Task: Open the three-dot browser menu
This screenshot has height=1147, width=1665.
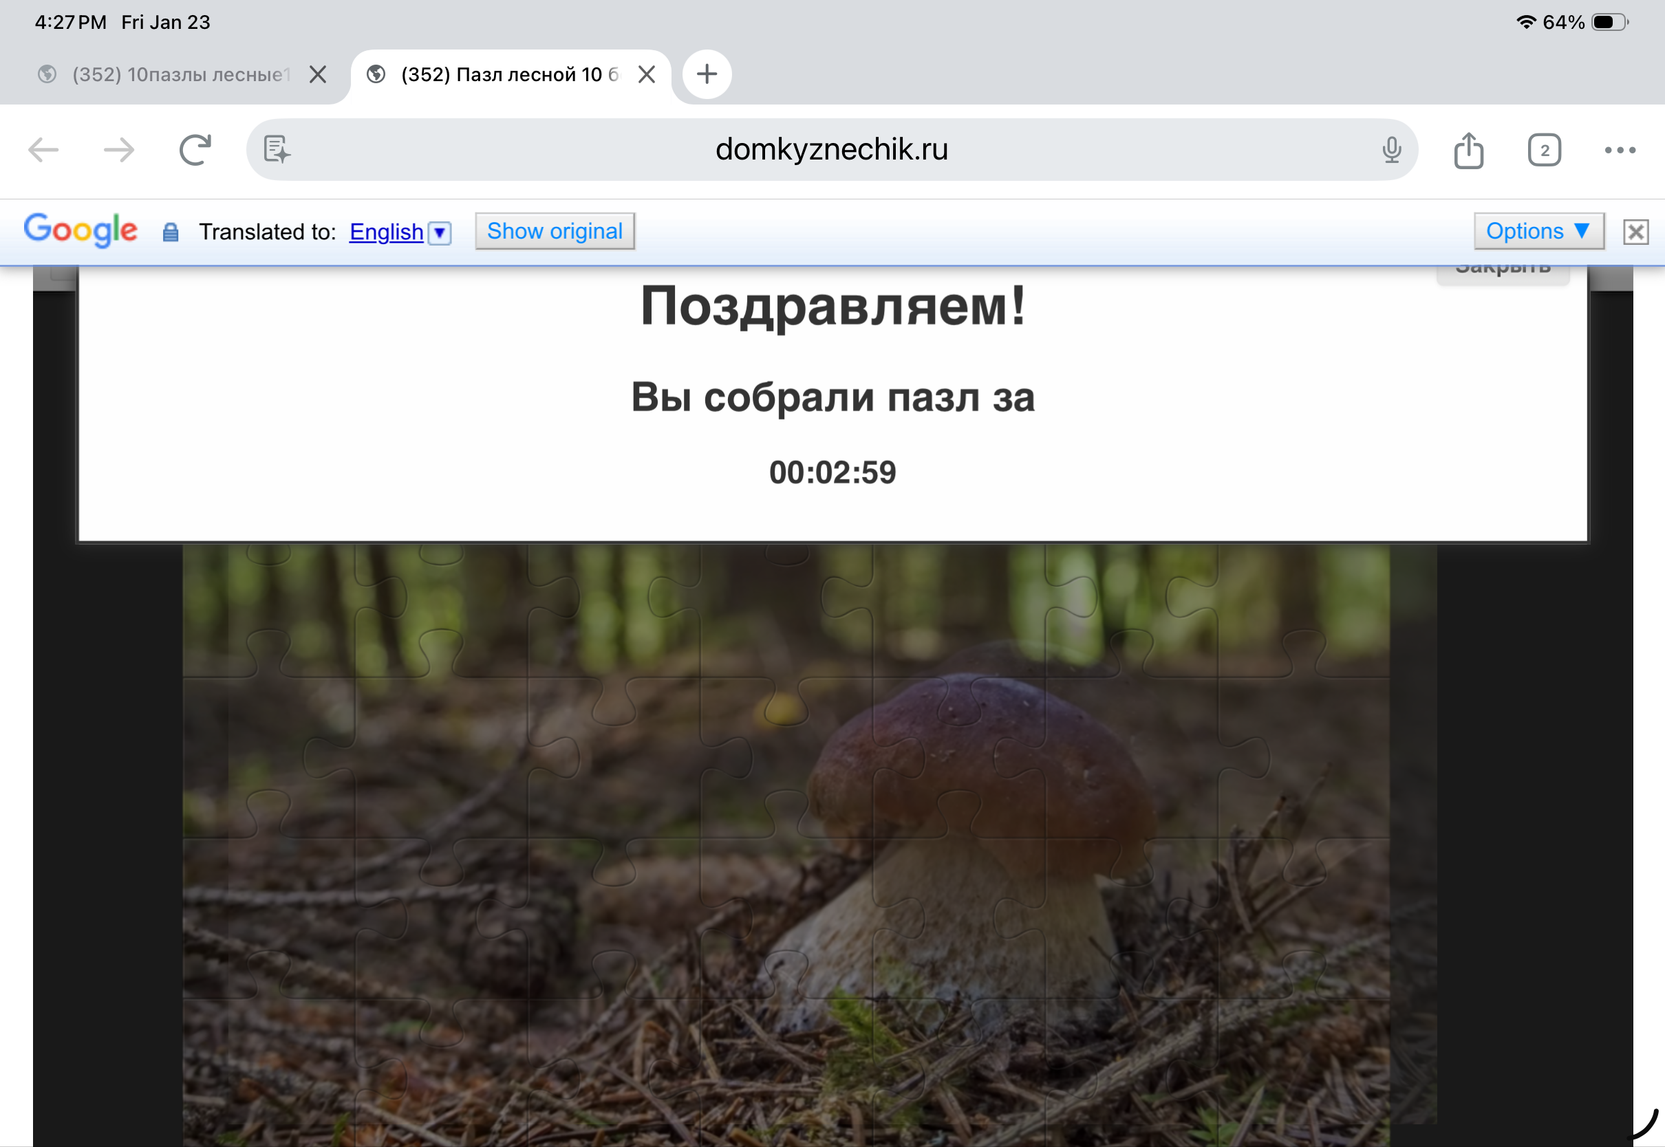Action: pos(1620,150)
